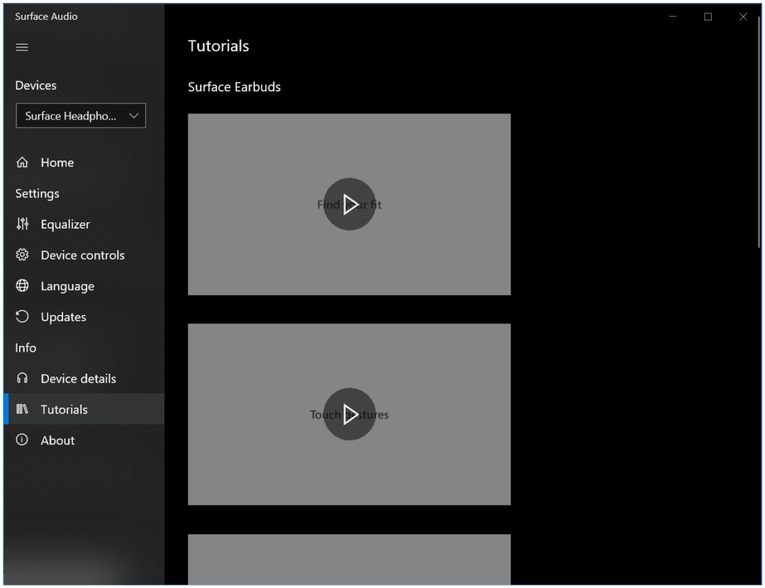Screen dimensions: 765x588
Task: Click the Language globe icon
Action: tap(22, 286)
